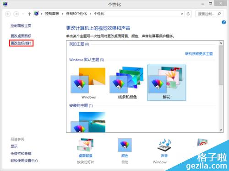Click the 安装的主题 (1) heading
Screen dimensions: 229x171
pyautogui.click(x=81, y=105)
